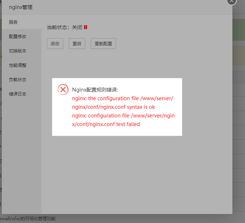Close the nginx管理 dialog with the X icon
Image resolution: width=245 pixels, height=223 pixels.
click(232, 1)
